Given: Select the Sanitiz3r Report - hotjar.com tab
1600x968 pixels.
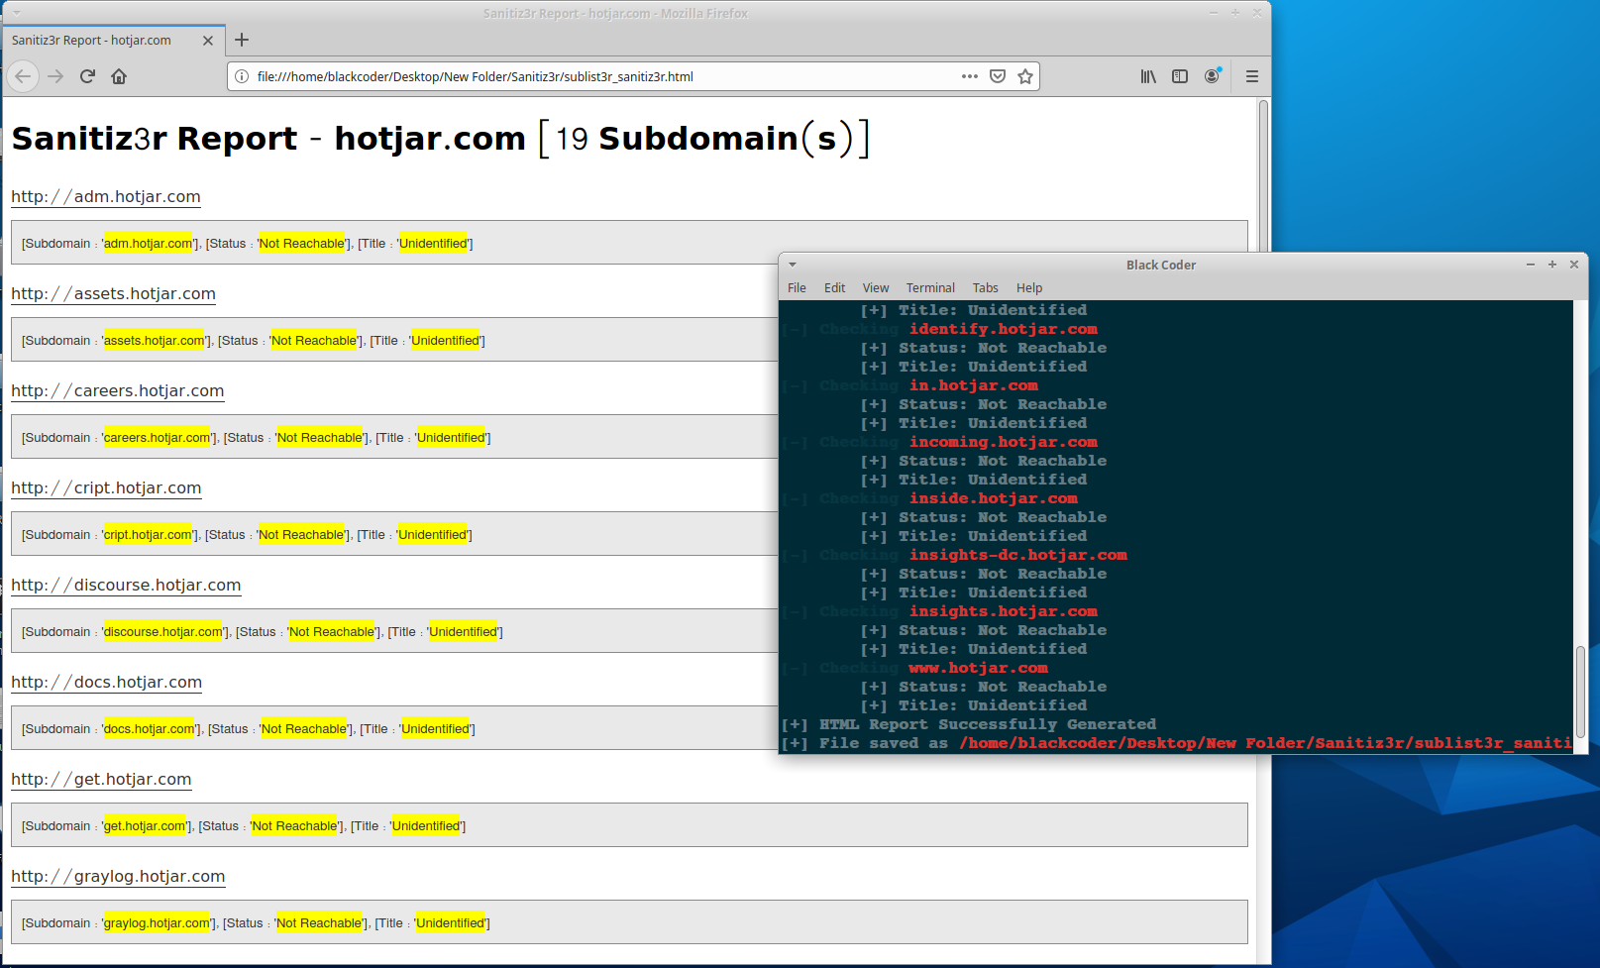Looking at the screenshot, I should coord(112,41).
